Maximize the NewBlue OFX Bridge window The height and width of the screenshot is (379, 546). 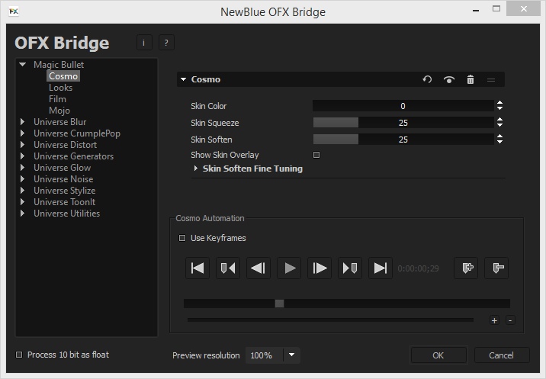click(x=496, y=9)
